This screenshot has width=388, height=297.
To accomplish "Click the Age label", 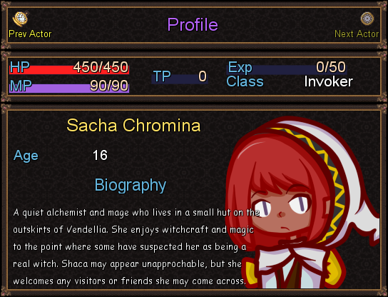I will pos(26,156).
